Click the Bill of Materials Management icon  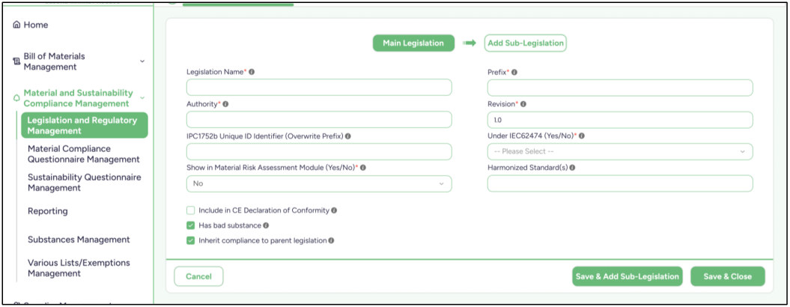[x=16, y=61]
